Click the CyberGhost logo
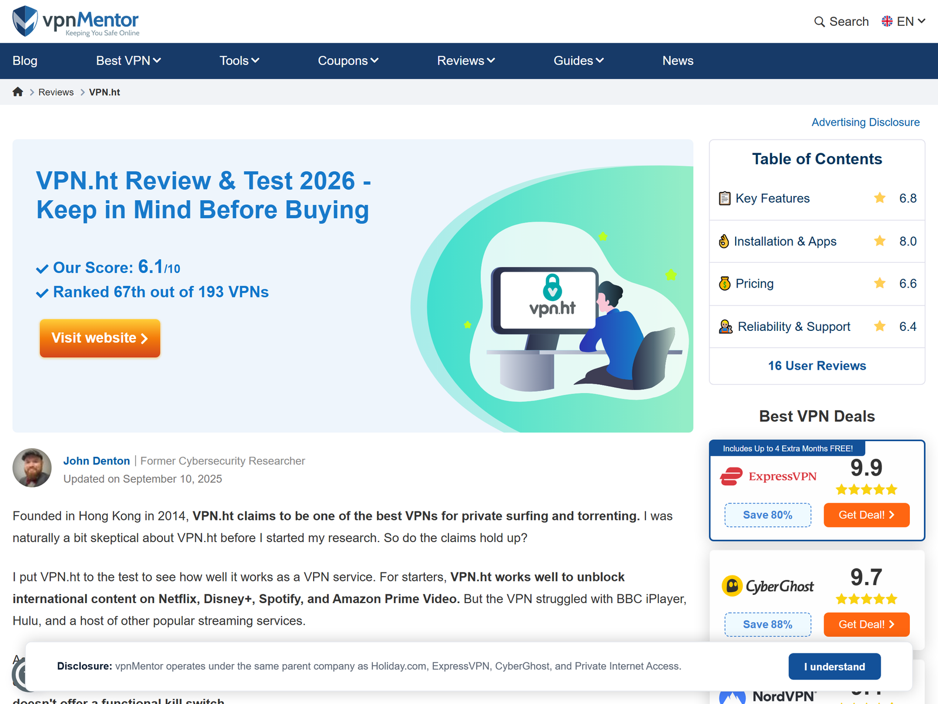The image size is (938, 704). pyautogui.click(x=767, y=586)
